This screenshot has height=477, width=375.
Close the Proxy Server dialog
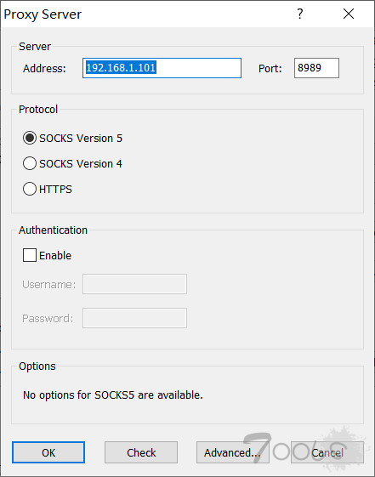tap(349, 14)
